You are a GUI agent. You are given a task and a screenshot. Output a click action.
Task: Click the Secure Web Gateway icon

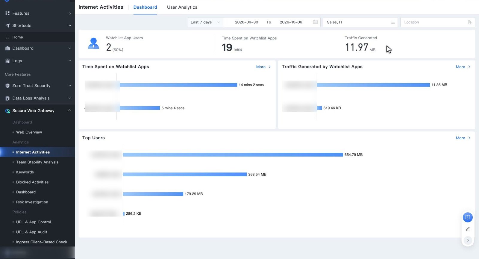[x=7, y=111]
